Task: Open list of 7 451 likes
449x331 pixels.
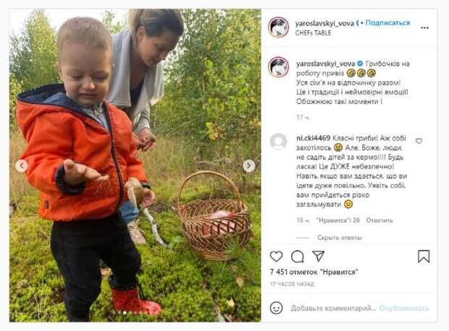Action: (x=314, y=272)
